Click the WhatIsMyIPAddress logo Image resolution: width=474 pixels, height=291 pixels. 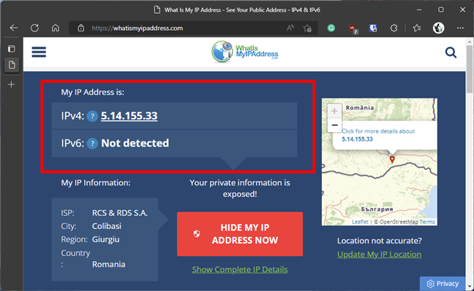click(x=244, y=52)
